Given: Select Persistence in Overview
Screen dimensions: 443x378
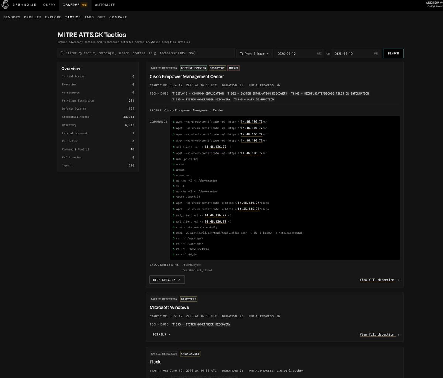Looking at the screenshot, I should click(98, 93).
